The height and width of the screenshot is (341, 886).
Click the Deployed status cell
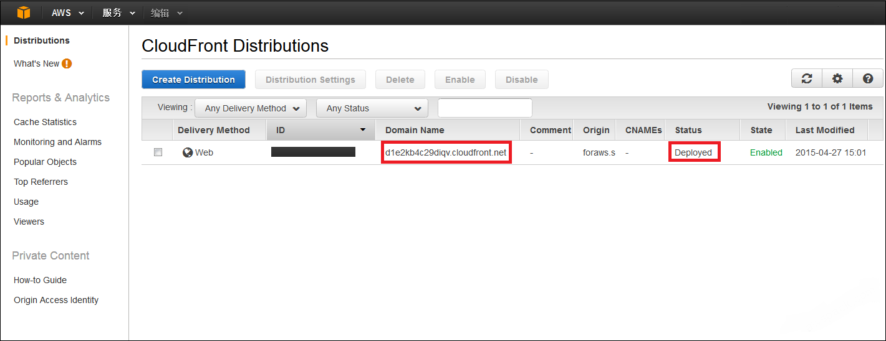tap(693, 152)
